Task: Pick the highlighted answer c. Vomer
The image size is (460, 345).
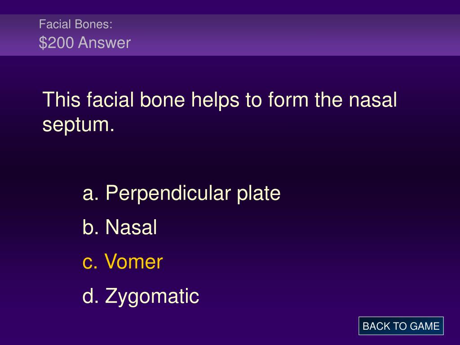Action: [x=123, y=262]
